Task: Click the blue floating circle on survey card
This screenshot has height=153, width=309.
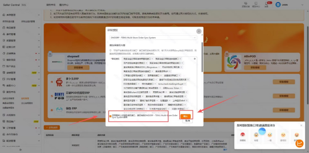Action: coord(262,131)
